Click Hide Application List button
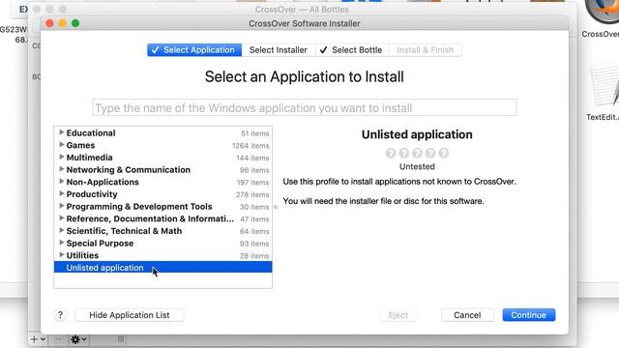 pos(129,315)
